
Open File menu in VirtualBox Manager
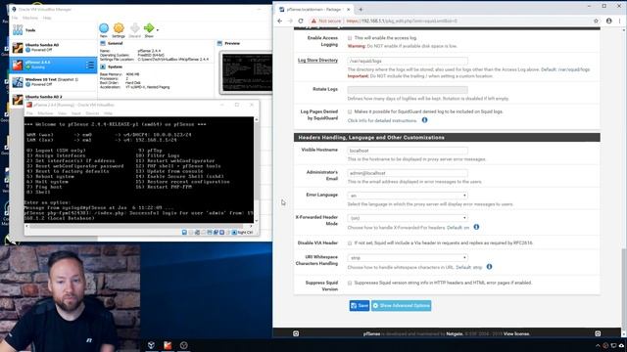coord(15,18)
